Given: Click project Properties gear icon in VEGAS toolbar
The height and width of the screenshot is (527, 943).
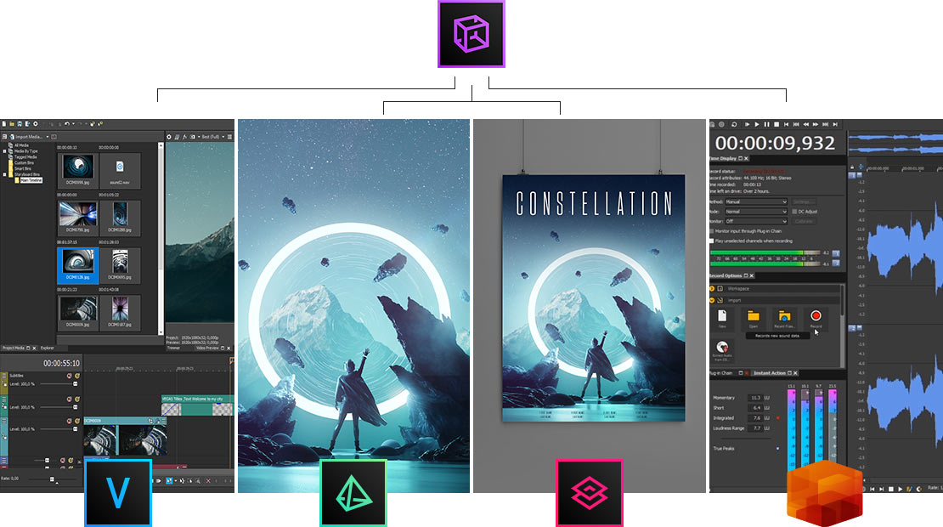Looking at the screenshot, I should (x=36, y=124).
